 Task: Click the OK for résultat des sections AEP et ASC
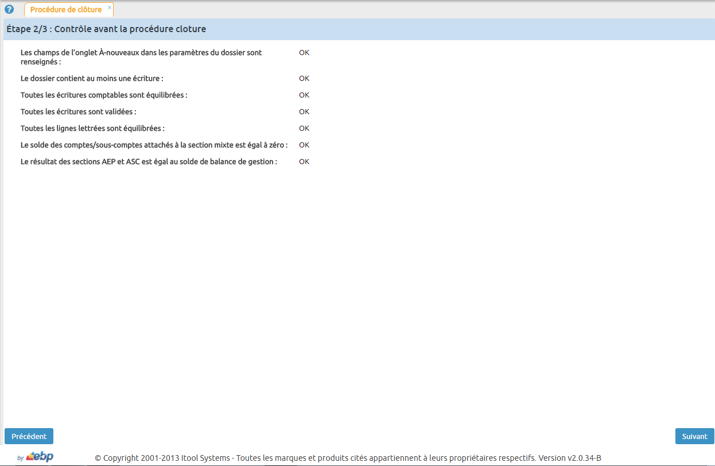[x=304, y=161]
